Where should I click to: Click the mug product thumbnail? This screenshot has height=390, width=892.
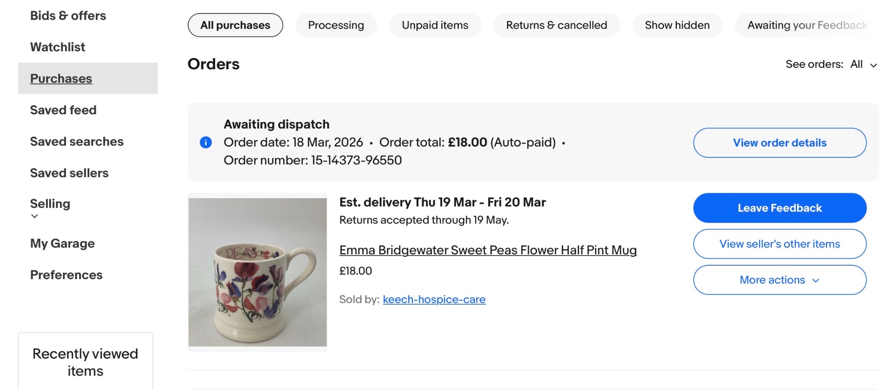[257, 272]
